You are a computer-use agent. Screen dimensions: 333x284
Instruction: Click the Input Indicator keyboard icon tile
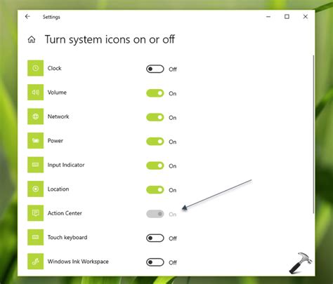point(35,165)
